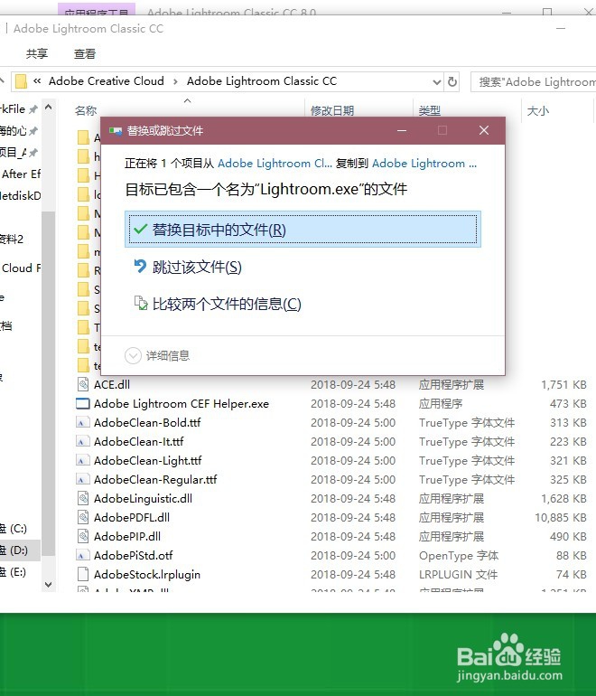Choose 跳过该文件(S) option
Screen dimensions: 596x696
click(197, 268)
